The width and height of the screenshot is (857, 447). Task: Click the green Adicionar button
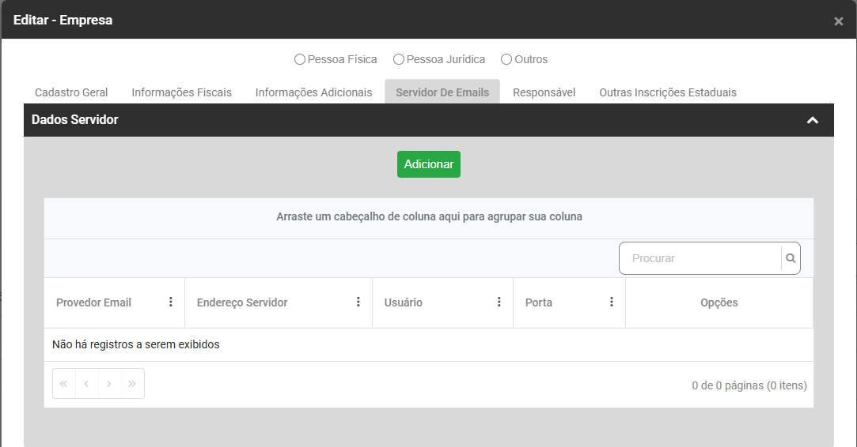[429, 164]
